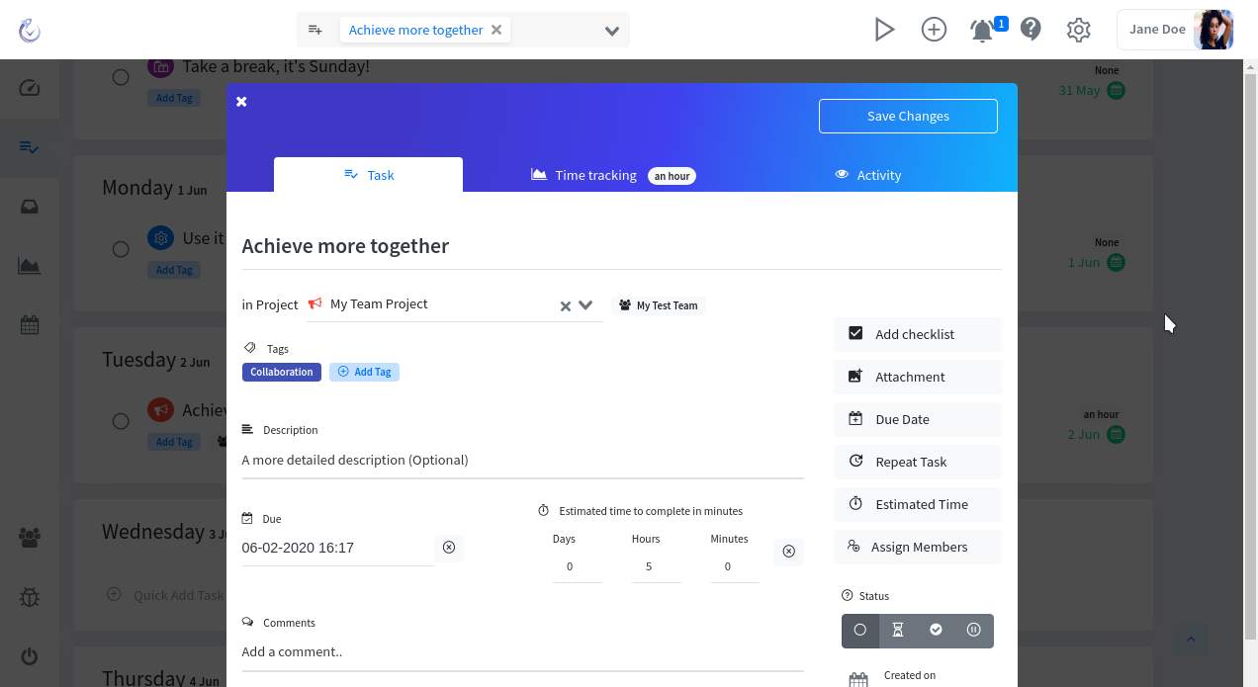Set status to completed checkmark
The image size is (1258, 687).
click(x=936, y=631)
